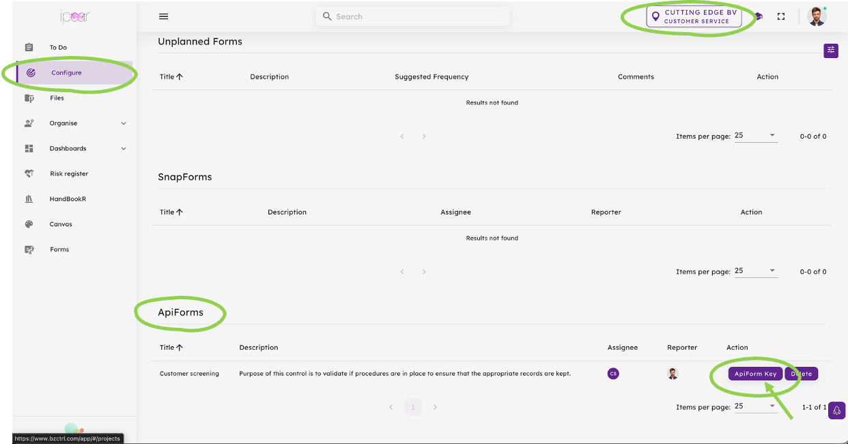The height and width of the screenshot is (444, 848).
Task: Delete the Customer screening ApiForm
Action: 802,374
